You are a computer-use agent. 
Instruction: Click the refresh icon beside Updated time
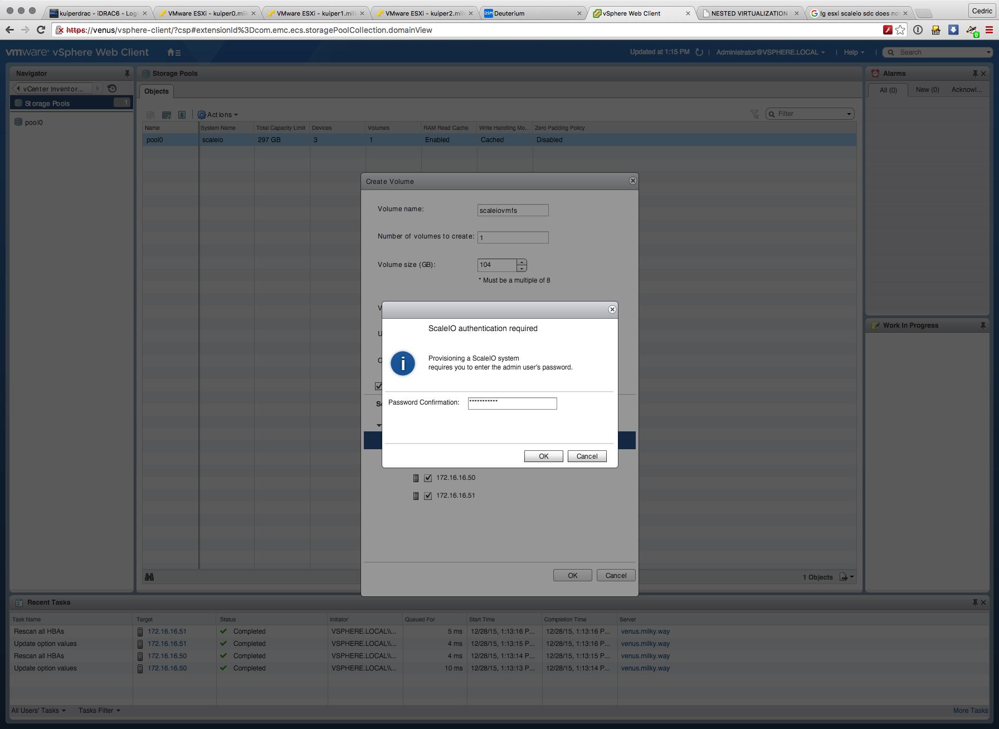(699, 52)
